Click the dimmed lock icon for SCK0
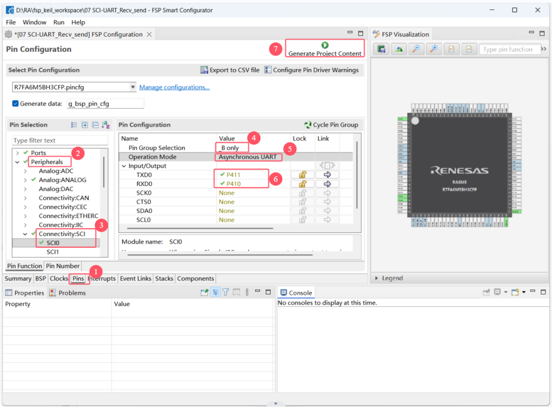The width and height of the screenshot is (552, 407). tap(302, 193)
